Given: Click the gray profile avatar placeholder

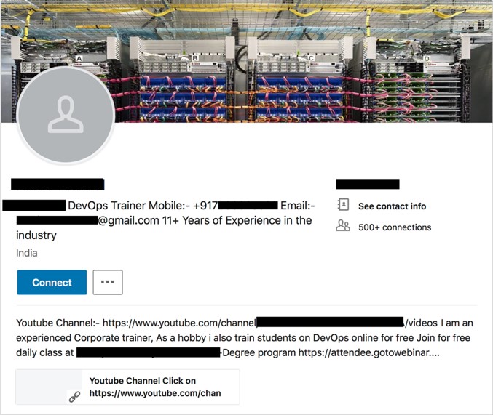Looking at the screenshot, I should click(x=66, y=115).
